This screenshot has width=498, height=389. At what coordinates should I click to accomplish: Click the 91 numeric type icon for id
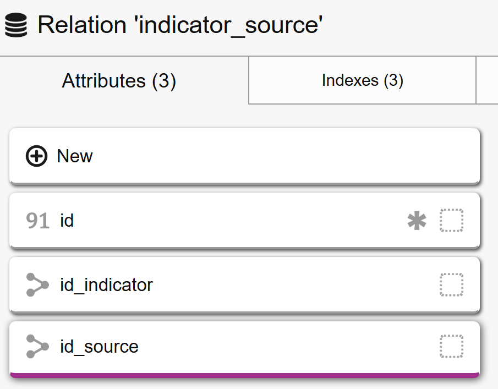pyautogui.click(x=37, y=221)
